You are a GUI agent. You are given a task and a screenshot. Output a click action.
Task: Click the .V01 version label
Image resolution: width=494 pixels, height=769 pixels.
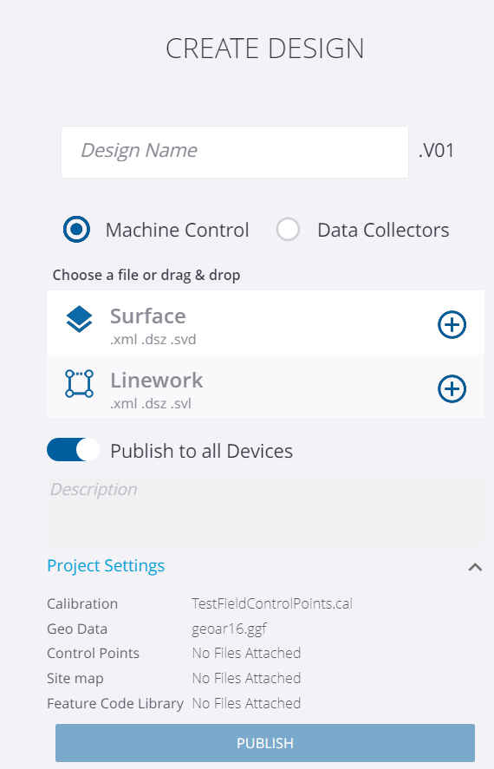tap(436, 150)
